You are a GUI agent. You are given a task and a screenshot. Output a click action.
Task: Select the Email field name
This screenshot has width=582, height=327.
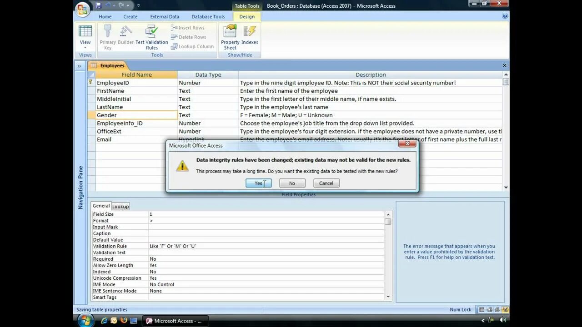(x=136, y=139)
